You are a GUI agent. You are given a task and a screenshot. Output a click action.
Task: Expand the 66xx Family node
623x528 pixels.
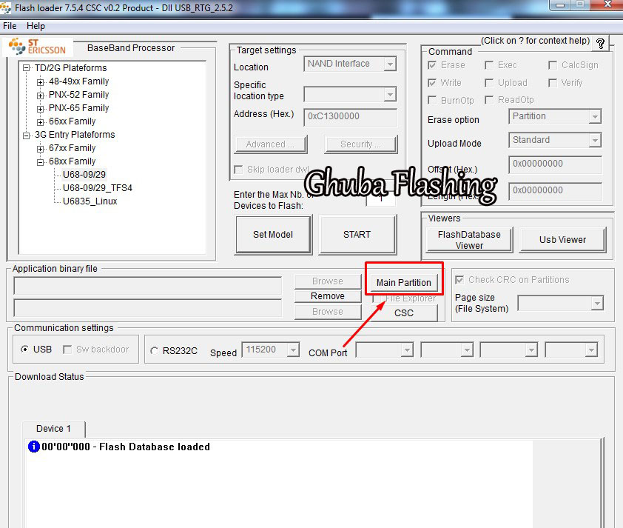pos(40,122)
